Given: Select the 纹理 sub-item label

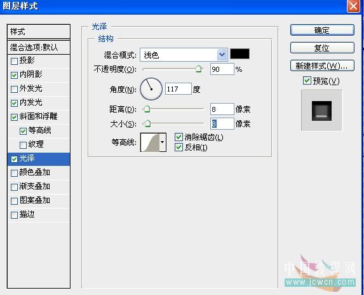Looking at the screenshot, I should (x=36, y=144).
